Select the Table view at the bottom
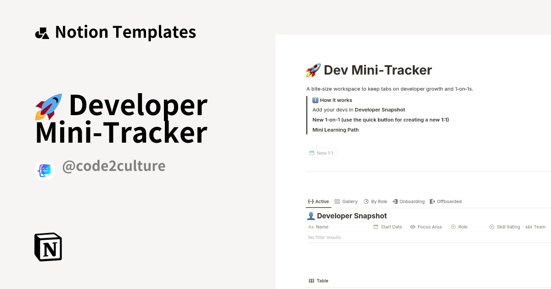 click(x=318, y=281)
